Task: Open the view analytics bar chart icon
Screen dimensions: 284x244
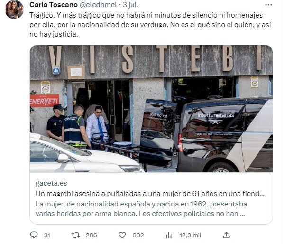Action: click(169, 235)
